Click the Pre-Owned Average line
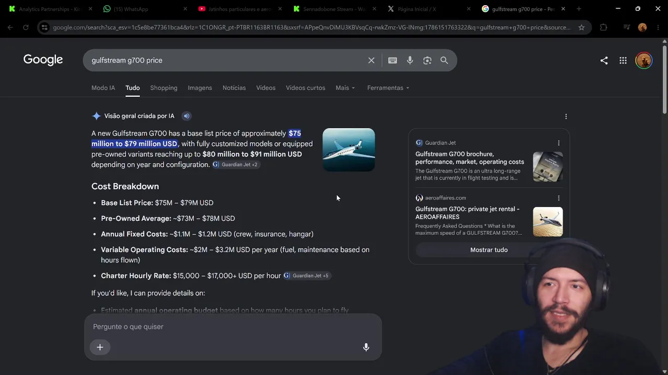This screenshot has height=375, width=668. [x=168, y=219]
